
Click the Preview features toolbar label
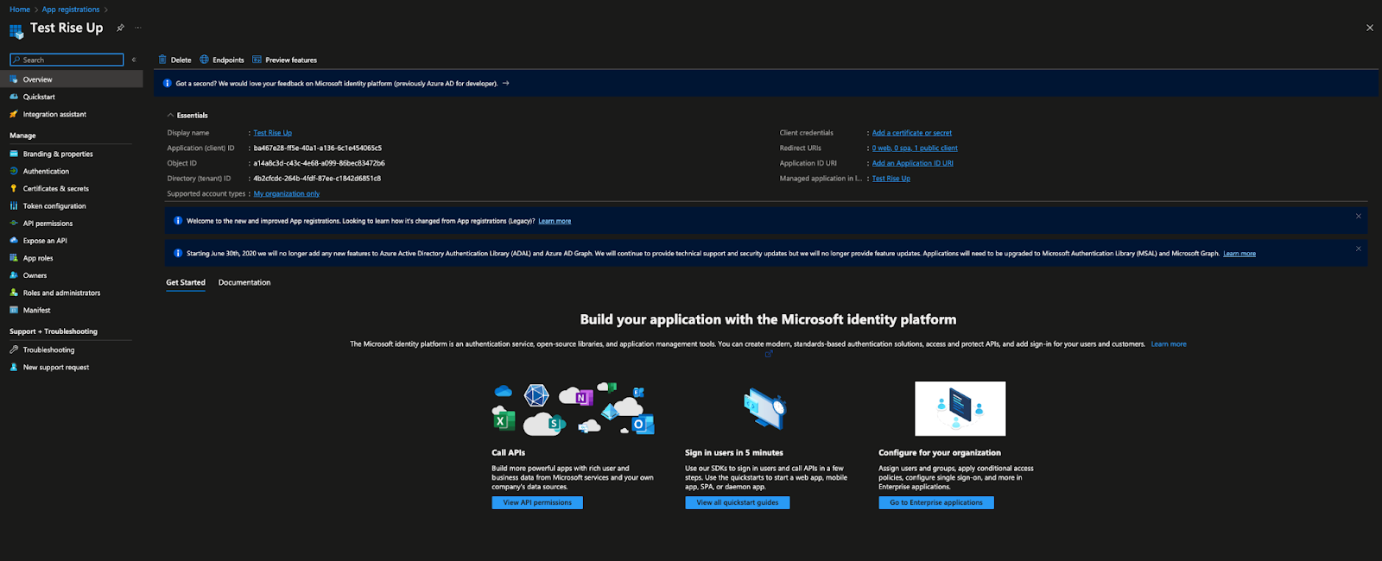(291, 60)
